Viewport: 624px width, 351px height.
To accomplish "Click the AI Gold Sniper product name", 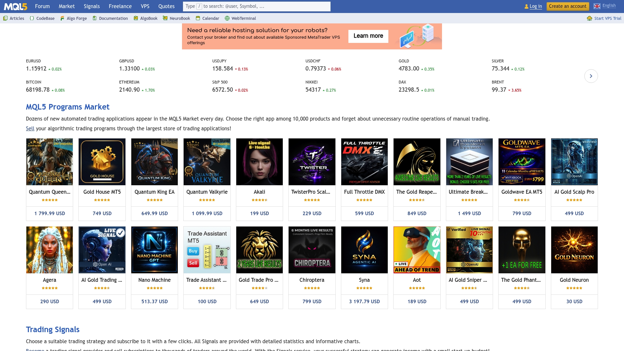I will (468, 280).
